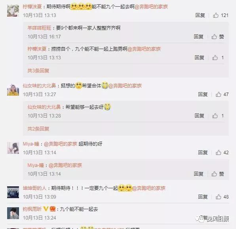Click the verified V badge next to 钧枫雨昕
This screenshot has height=229, width=236.
tap(46, 209)
